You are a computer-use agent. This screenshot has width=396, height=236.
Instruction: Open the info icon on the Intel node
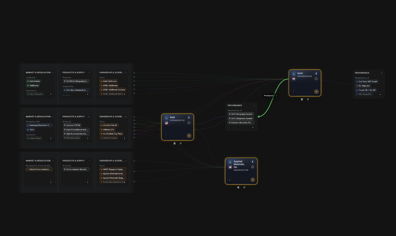pos(189,123)
